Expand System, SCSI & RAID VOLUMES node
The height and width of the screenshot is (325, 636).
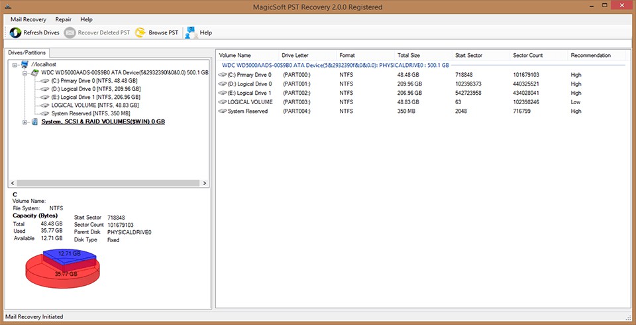tap(25, 122)
